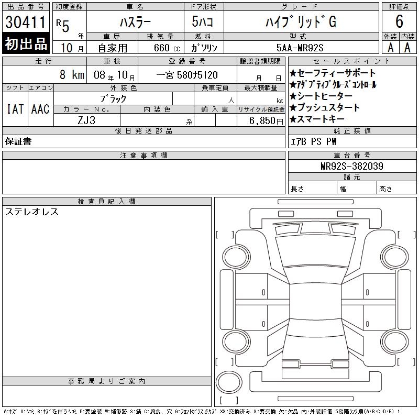Viewport: 419px width, 419px height.
Task: Select the 検査員記入欄 header
Action: (107, 202)
